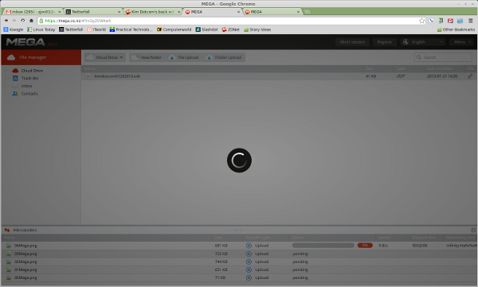Reload the page with the refresh icon
This screenshot has height=287, width=478.
(22, 21)
